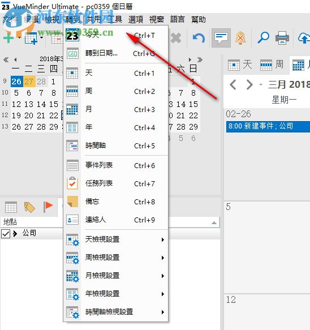
Task: Expand 時間軸檢視設置 submenu
Action: pyautogui.click(x=116, y=312)
